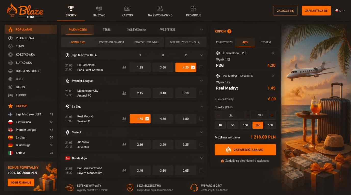Viewport: 351px width, 195px height.
Task: Click the Na żywo antenna icon
Action: click(x=99, y=8)
